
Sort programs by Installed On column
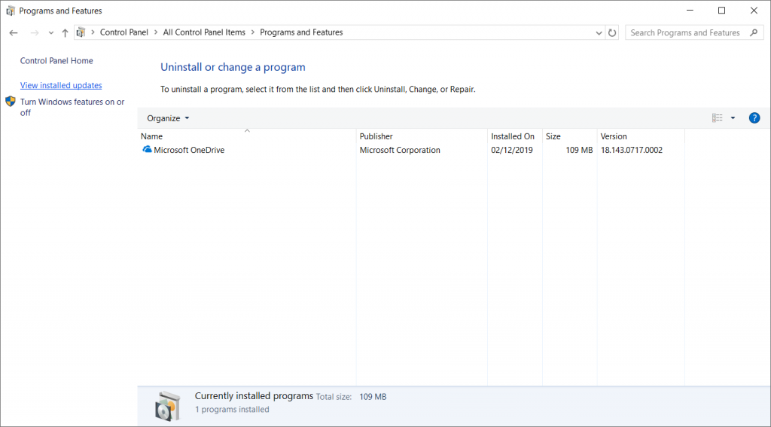(514, 136)
